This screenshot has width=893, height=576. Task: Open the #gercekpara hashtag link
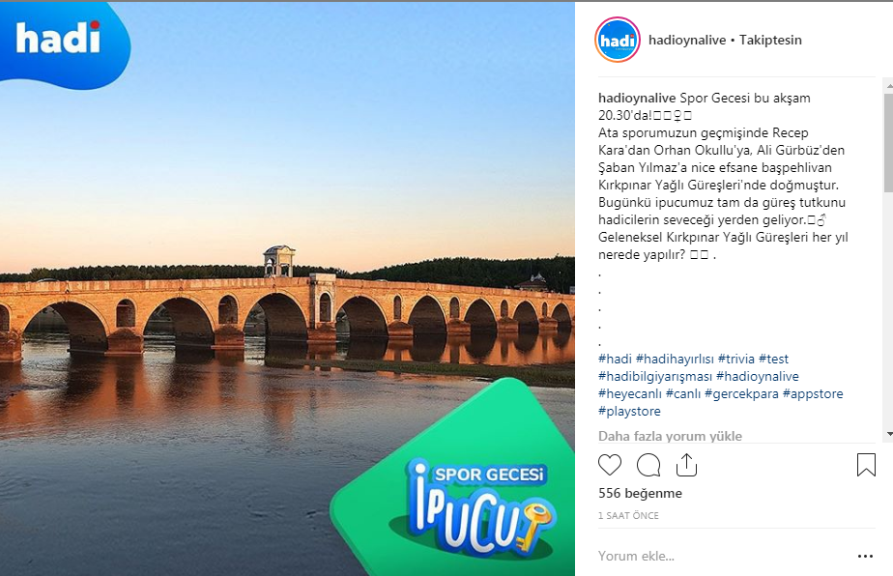(x=741, y=393)
